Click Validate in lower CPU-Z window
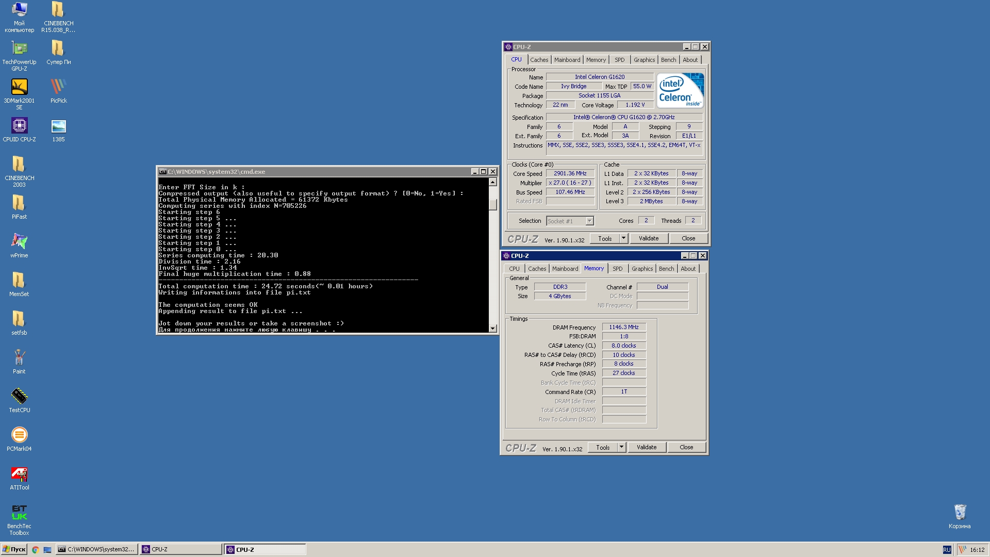Viewport: 990px width, 557px height. coord(647,447)
